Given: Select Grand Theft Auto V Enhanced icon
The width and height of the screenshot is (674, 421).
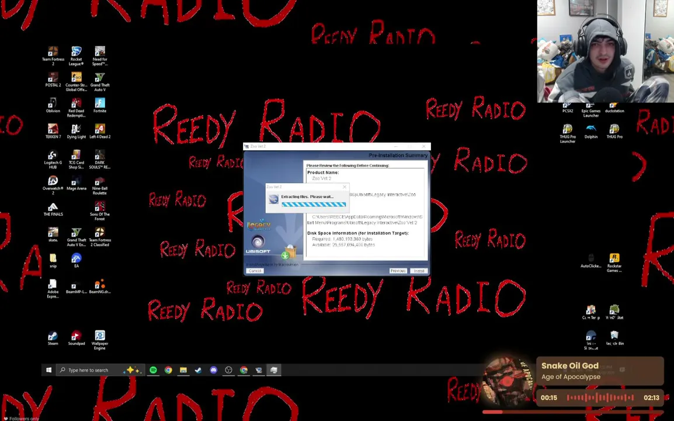Looking at the screenshot, I should tap(76, 237).
